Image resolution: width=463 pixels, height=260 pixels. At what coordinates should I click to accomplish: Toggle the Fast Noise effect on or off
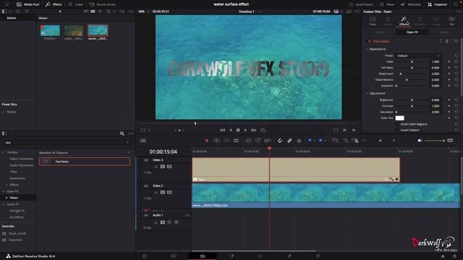369,41
